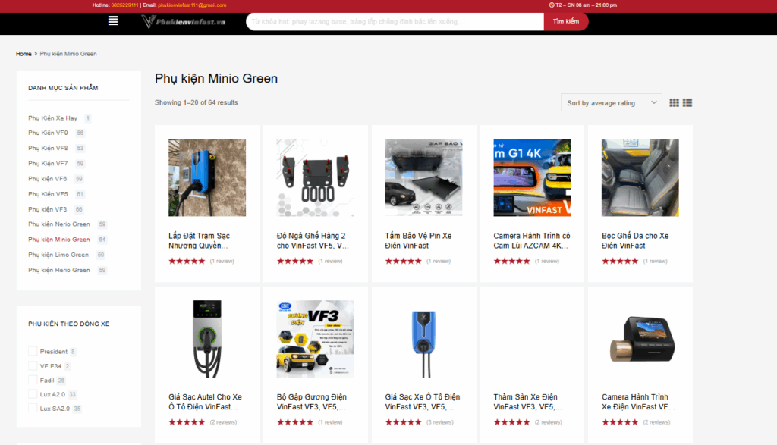Viewport: 777px width, 445px height.
Task: Open the Camera Hành Trình AZCAM 4K title
Action: tap(531, 240)
